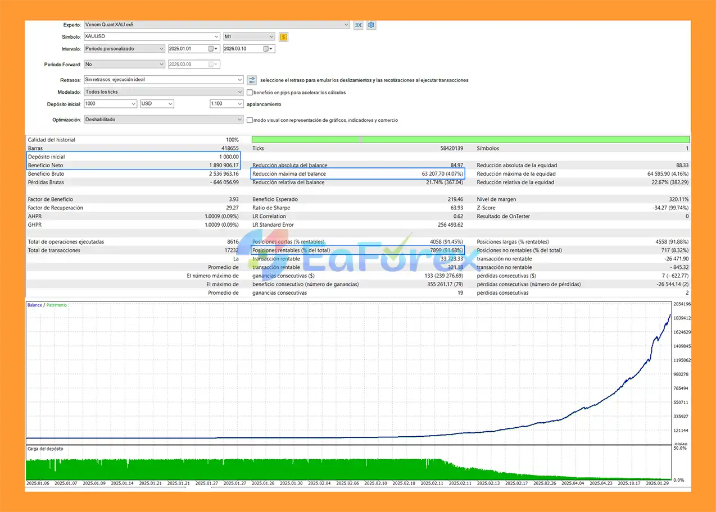The image size is (716, 512).
Task: Expand the M1 timeframe dropdown
Action: tap(249, 36)
